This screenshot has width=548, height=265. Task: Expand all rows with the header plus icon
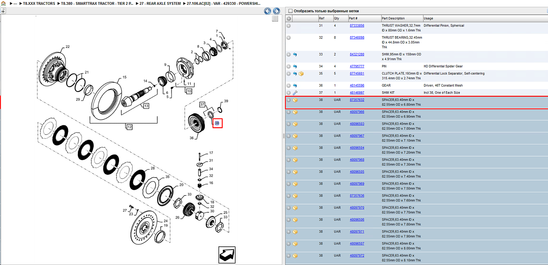[289, 19]
